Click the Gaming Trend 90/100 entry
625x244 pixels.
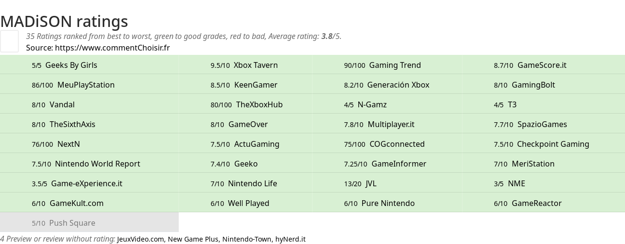(387, 65)
